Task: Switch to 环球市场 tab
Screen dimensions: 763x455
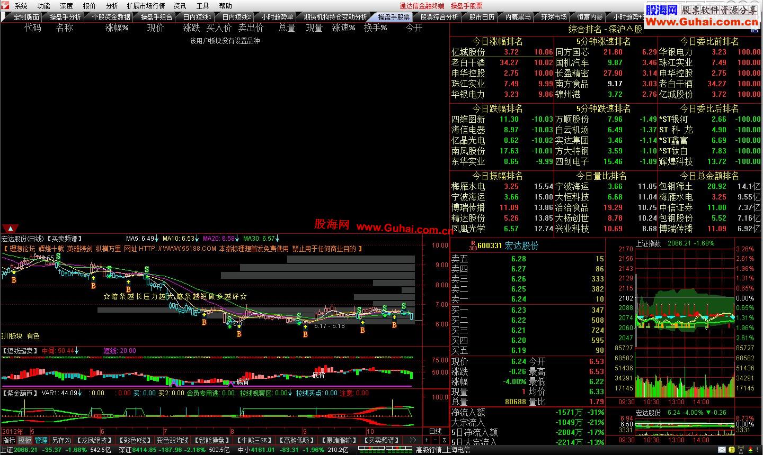Action: point(554,17)
